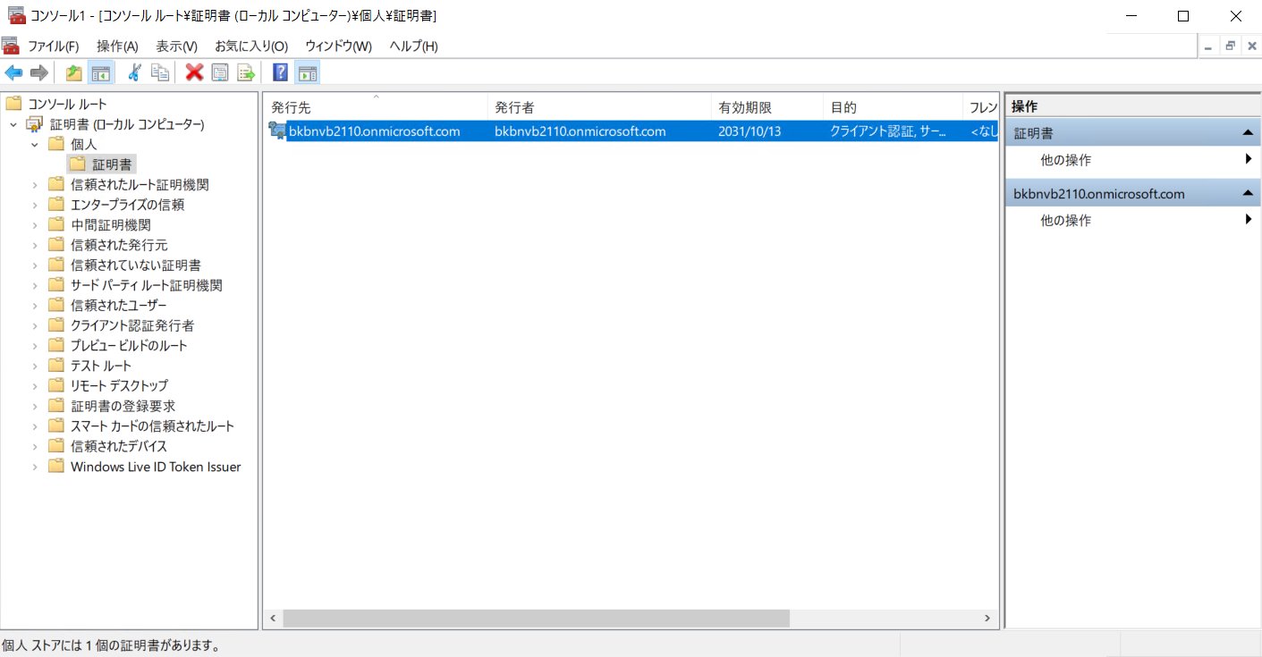Expand the Windows Live ID Token Issuer node
Viewport: 1262px width, 657px height.
coord(35,467)
